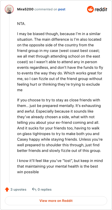Click the Reddit Snoo logo icon

coord(90,9)
